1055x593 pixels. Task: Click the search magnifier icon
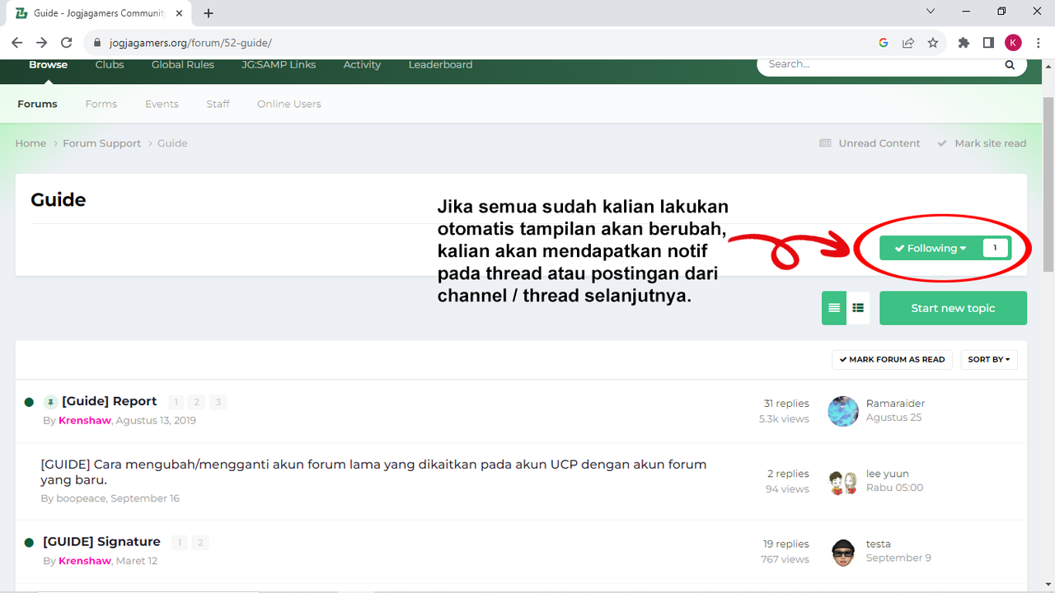(x=1010, y=64)
